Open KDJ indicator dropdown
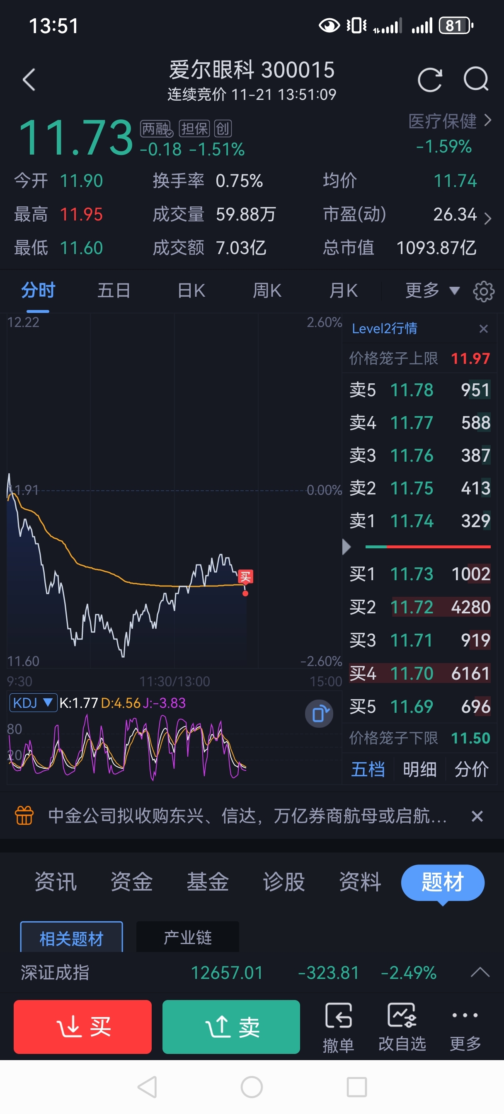Image resolution: width=504 pixels, height=1114 pixels. point(33,703)
